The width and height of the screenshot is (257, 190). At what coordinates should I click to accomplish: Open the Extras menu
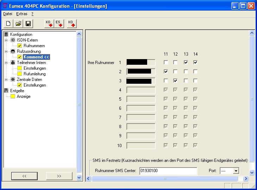(x=21, y=14)
